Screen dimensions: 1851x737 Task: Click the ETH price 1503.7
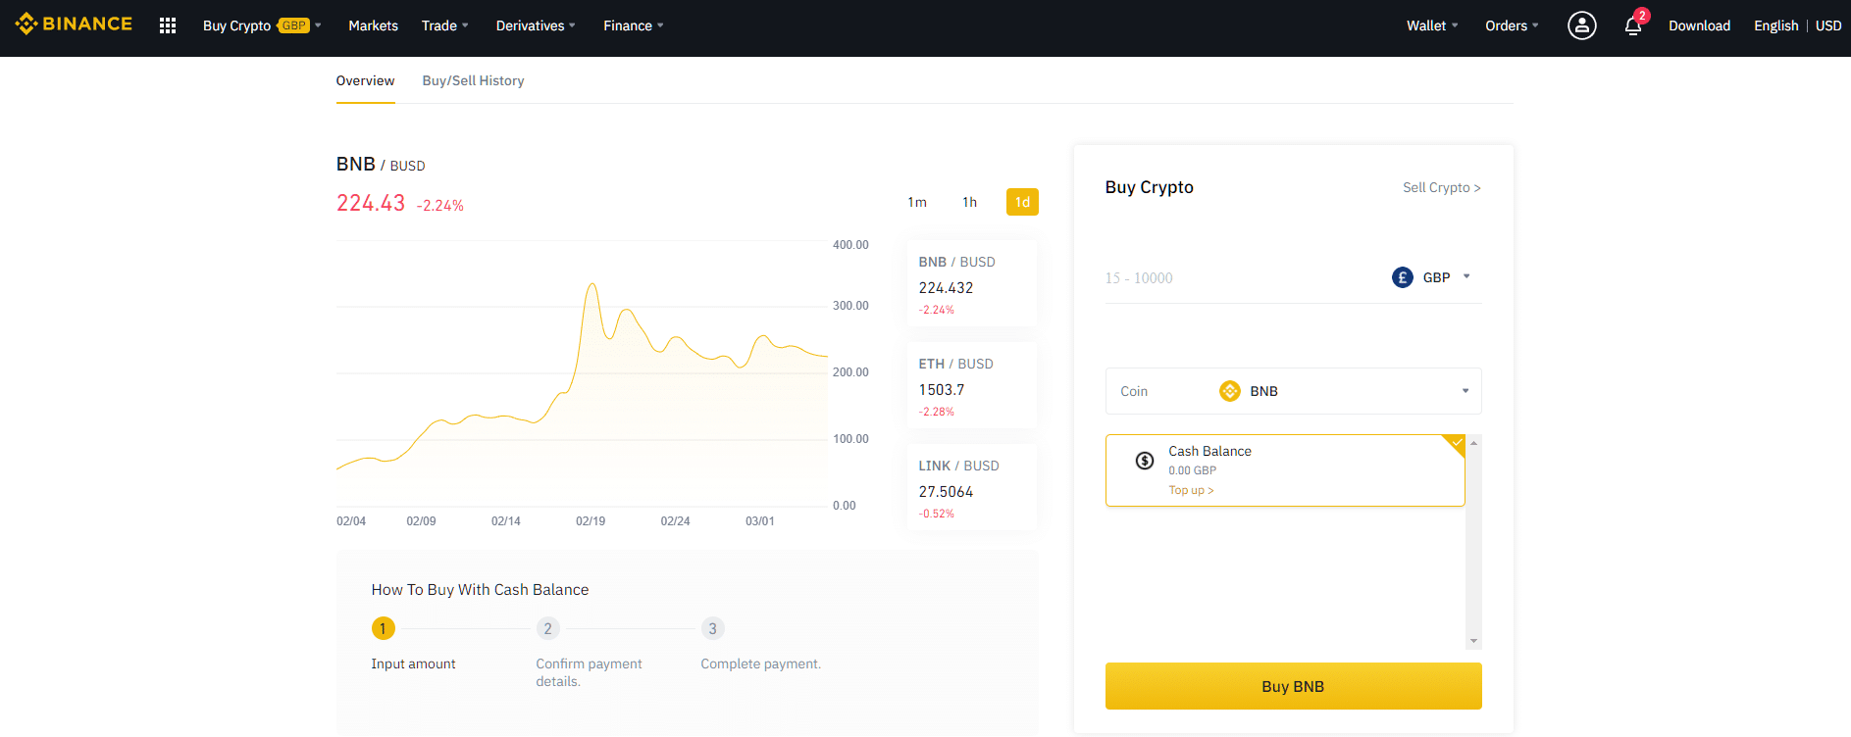point(942,390)
